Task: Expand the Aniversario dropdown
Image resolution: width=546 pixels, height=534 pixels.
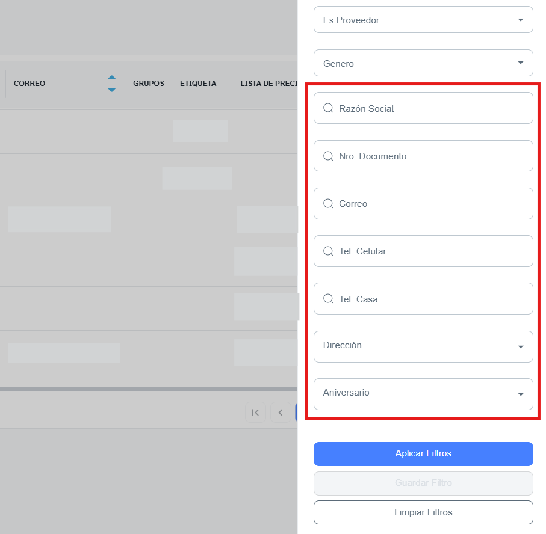Action: 423,394
